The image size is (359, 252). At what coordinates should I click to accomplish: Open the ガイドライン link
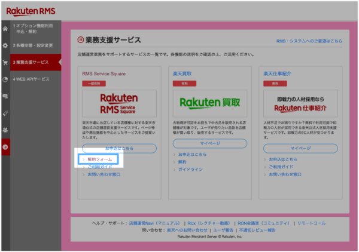click(190, 170)
